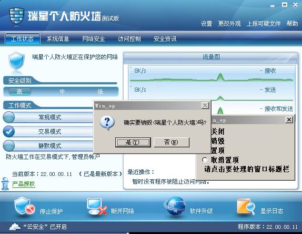
Task: Switch to the 系统信息 tab
Action: (58, 39)
